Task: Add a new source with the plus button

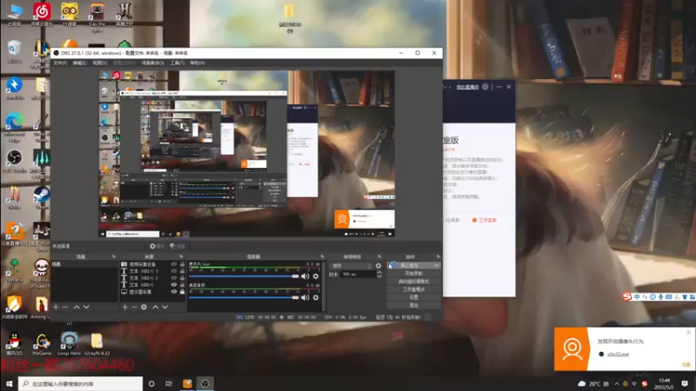Action: 125,307
